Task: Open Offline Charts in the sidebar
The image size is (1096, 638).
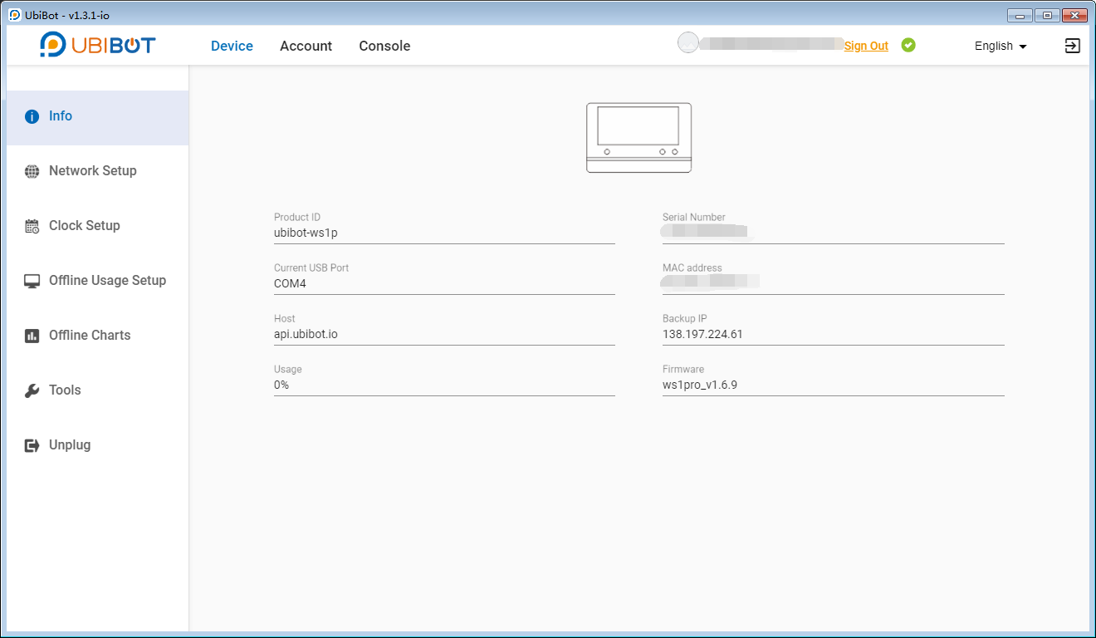Action: (x=98, y=336)
